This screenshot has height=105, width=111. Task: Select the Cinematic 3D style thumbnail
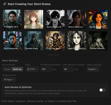click(x=12, y=19)
